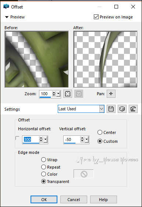Collapse the Preview section triangle
This screenshot has width=142, height=207.
(7, 17)
